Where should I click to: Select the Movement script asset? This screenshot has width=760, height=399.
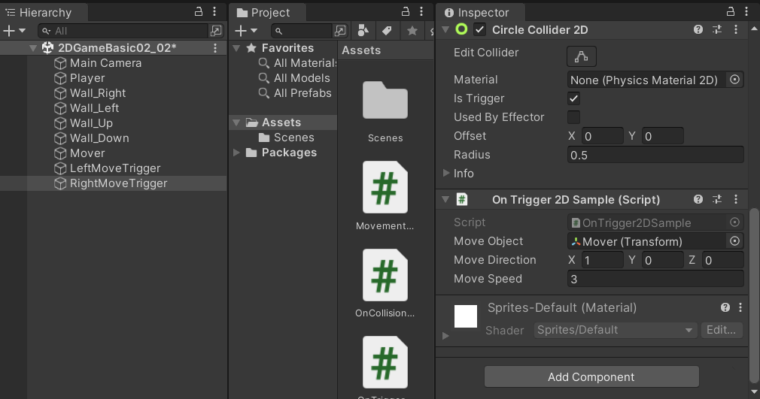[x=385, y=187]
